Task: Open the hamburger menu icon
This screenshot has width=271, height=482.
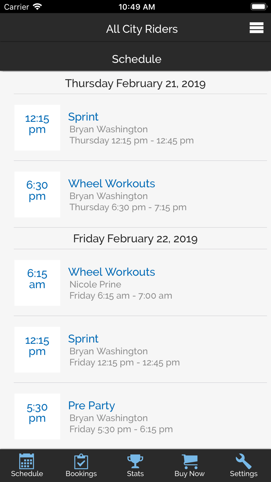Action: coord(256,28)
